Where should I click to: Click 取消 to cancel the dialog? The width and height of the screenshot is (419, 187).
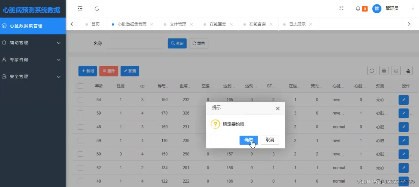coord(270,140)
